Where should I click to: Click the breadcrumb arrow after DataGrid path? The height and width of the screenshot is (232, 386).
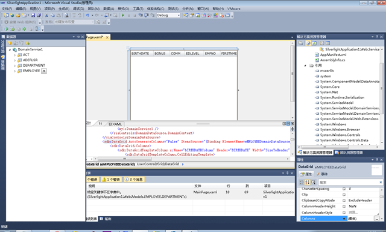click(183, 164)
